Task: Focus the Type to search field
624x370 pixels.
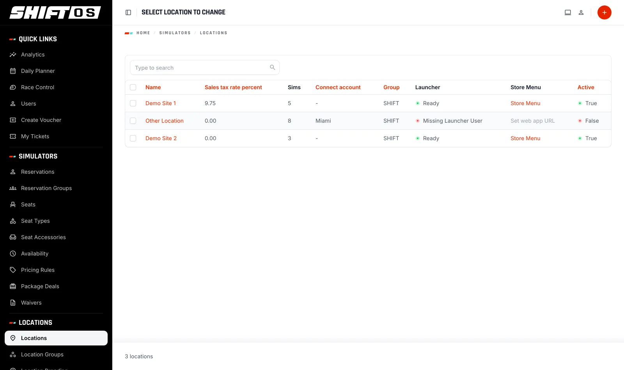Action: 205,67
